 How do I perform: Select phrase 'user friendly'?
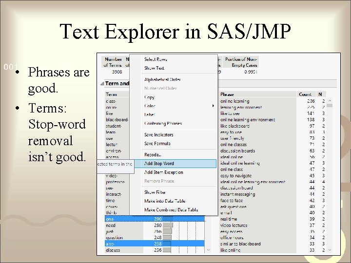[x=232, y=138]
